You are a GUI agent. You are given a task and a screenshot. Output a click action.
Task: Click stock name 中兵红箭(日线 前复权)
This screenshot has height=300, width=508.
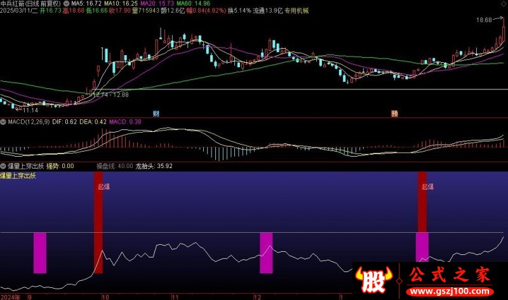click(x=30, y=4)
